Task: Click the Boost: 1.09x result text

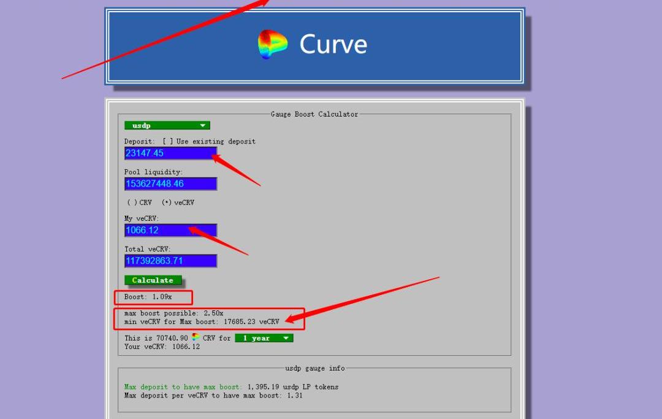Action: click(x=148, y=297)
